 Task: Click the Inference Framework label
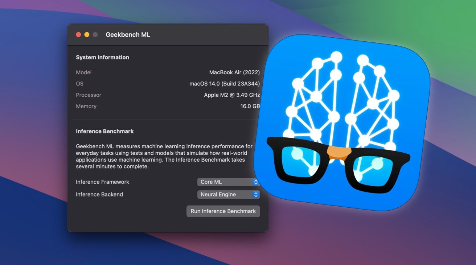coord(102,182)
